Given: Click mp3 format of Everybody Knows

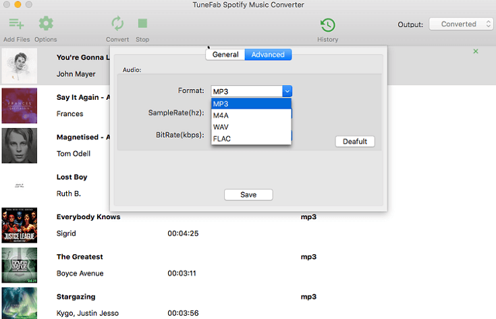Looking at the screenshot, I should (308, 217).
